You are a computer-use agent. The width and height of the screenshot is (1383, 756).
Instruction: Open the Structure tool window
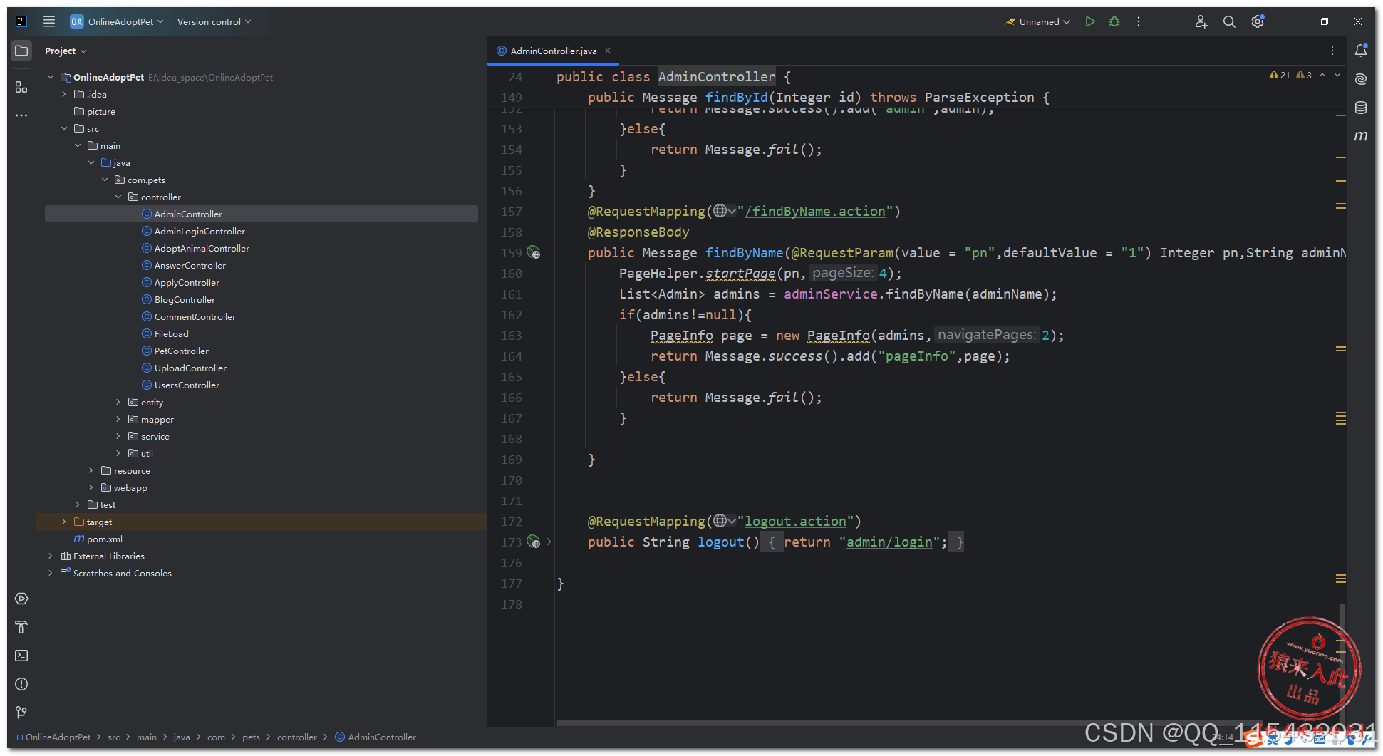click(21, 87)
